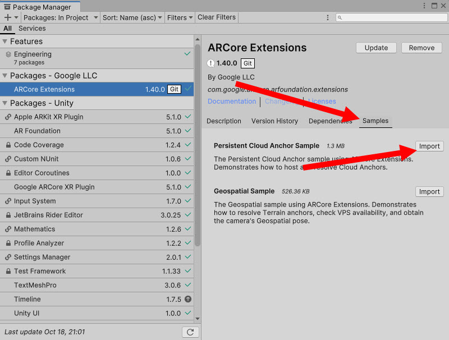Click the Engineering layers icon
449x340 pixels.
(8, 54)
